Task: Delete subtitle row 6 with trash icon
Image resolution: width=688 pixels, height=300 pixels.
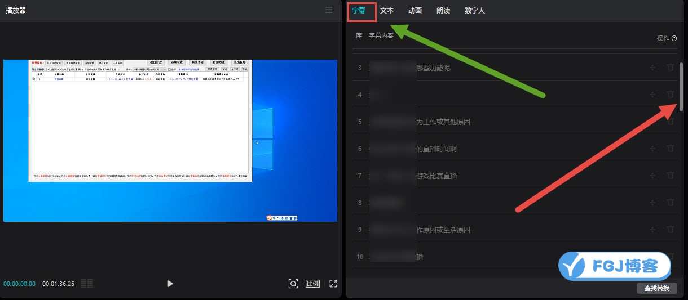Action: 670,149
